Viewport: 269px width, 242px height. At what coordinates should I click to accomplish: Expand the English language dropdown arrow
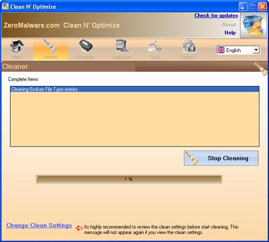pos(256,50)
